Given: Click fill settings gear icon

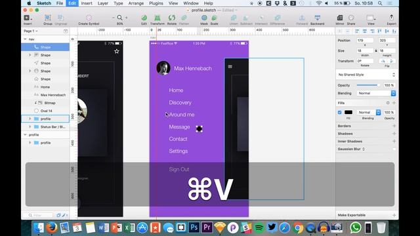Looking at the screenshot, I should click(388, 103).
